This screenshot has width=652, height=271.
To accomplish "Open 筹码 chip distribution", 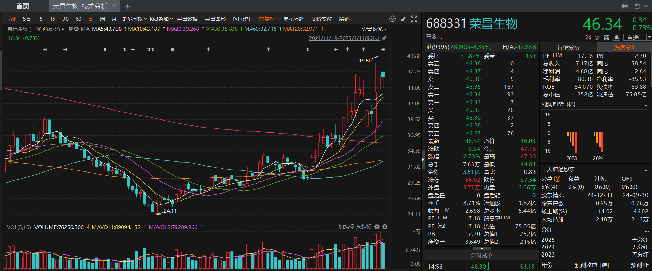I will coord(344,19).
